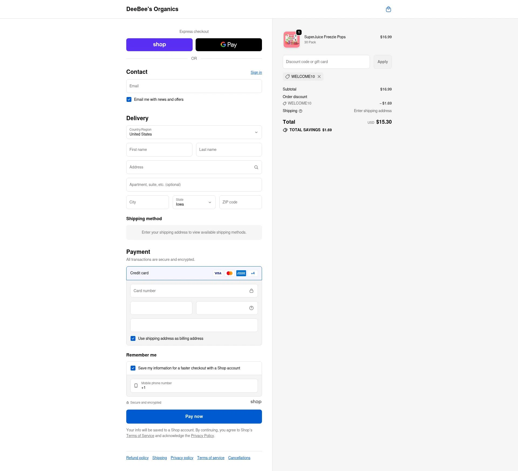Open the cart bag icon in header
Screen dimensions: 518x471
pyautogui.click(x=388, y=9)
